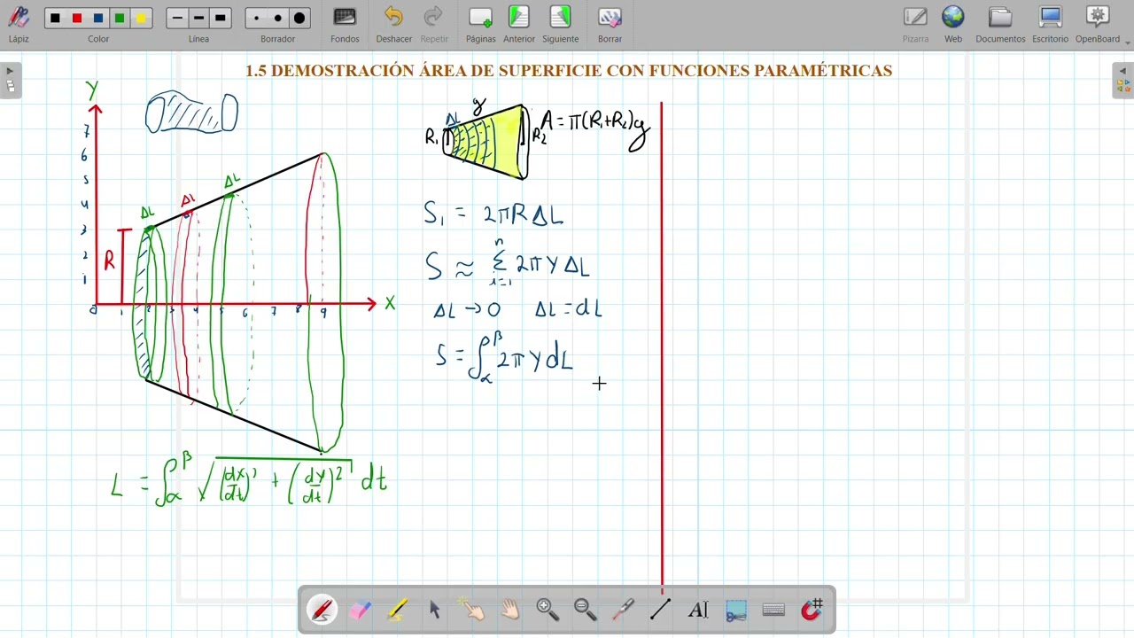The image size is (1134, 638).
Task: Choose the green pen color
Action: click(x=120, y=18)
